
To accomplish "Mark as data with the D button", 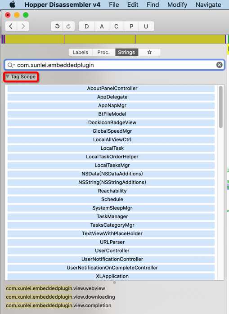I will (x=86, y=26).
